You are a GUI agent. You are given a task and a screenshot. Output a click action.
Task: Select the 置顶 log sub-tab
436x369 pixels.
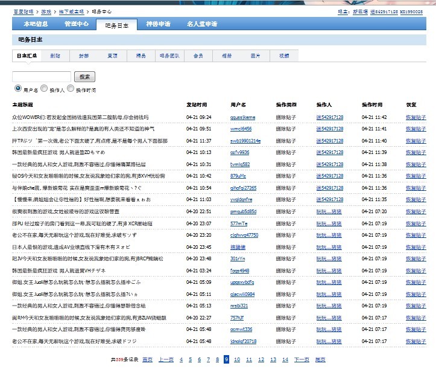(112, 56)
